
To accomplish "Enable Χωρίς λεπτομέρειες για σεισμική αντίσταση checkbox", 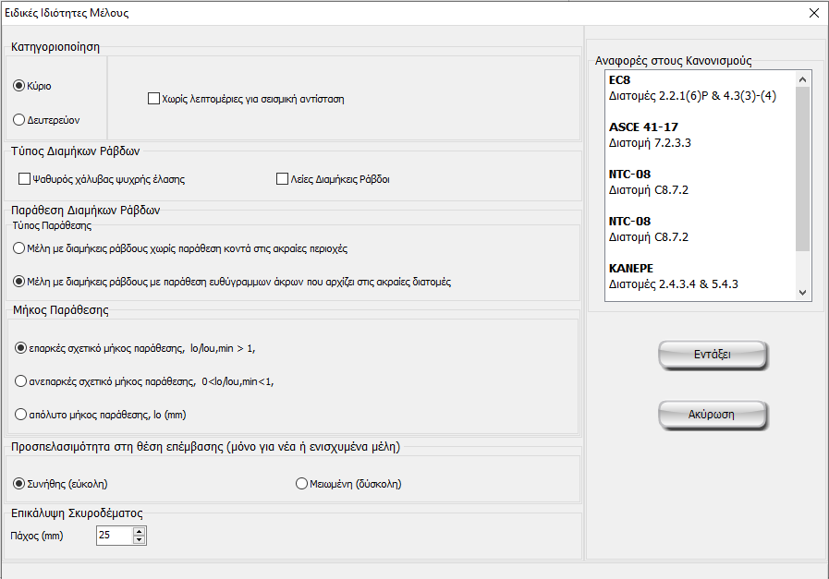I will (154, 99).
